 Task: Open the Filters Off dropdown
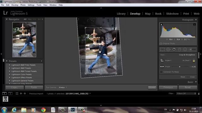(186, 94)
